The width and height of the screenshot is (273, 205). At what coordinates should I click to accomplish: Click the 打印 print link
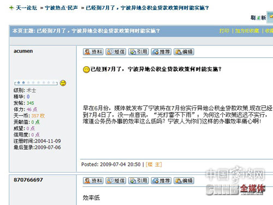click(224, 31)
